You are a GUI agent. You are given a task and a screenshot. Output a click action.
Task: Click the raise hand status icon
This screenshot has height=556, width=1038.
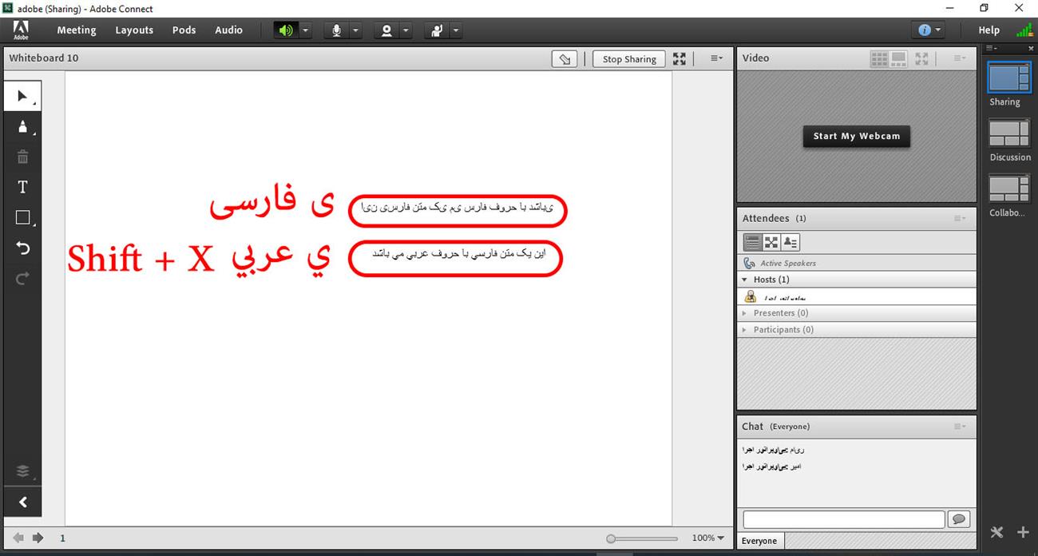(437, 30)
